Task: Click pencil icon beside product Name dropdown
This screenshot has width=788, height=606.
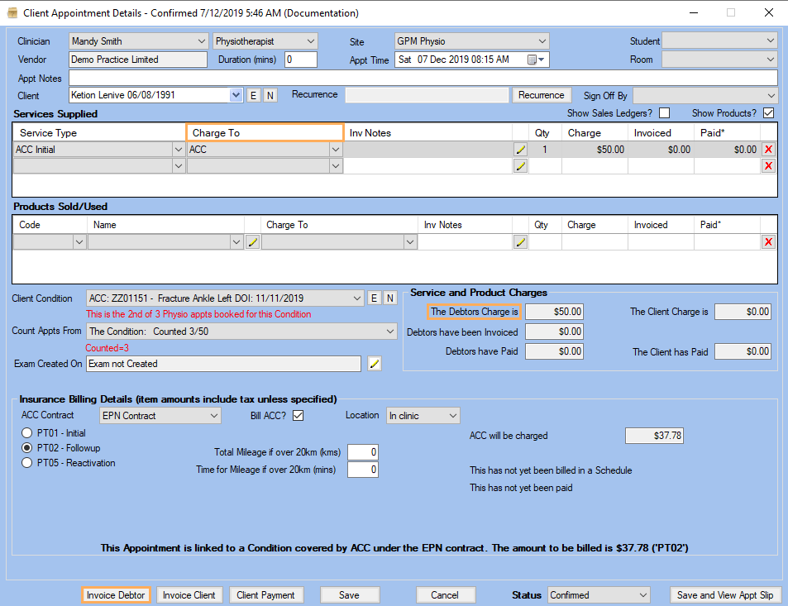Action: pyautogui.click(x=252, y=243)
